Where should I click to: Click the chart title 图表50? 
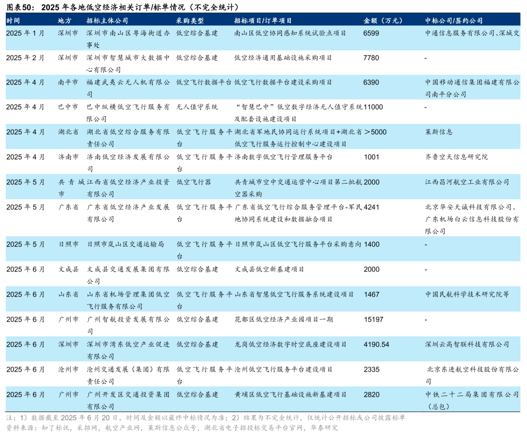(x=20, y=7)
